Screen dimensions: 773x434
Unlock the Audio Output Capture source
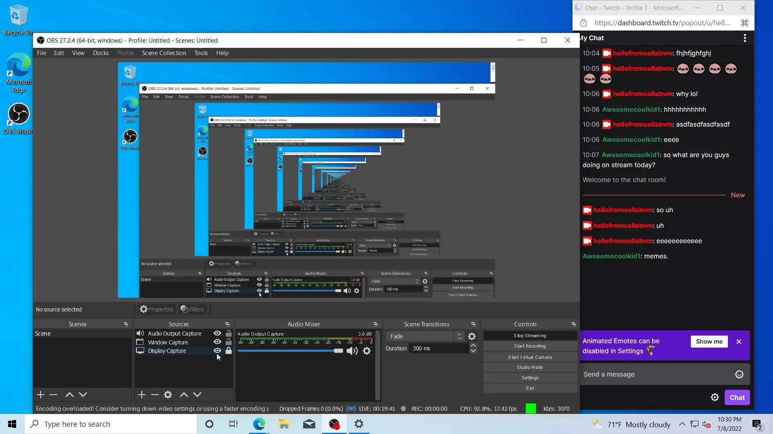tap(229, 333)
